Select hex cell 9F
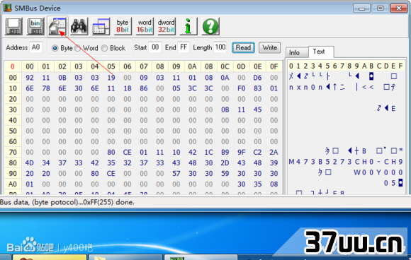The image size is (411, 260). tap(241, 152)
